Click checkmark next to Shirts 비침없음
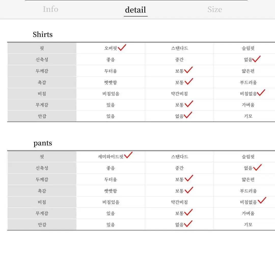Screen dimensions: 275x275 (x=261, y=93)
